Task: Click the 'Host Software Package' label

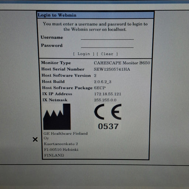Action: click(x=67, y=88)
